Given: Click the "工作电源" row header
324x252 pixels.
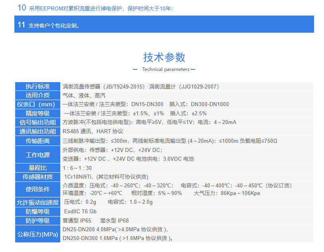Looking at the screenshot, I should 38,154.
